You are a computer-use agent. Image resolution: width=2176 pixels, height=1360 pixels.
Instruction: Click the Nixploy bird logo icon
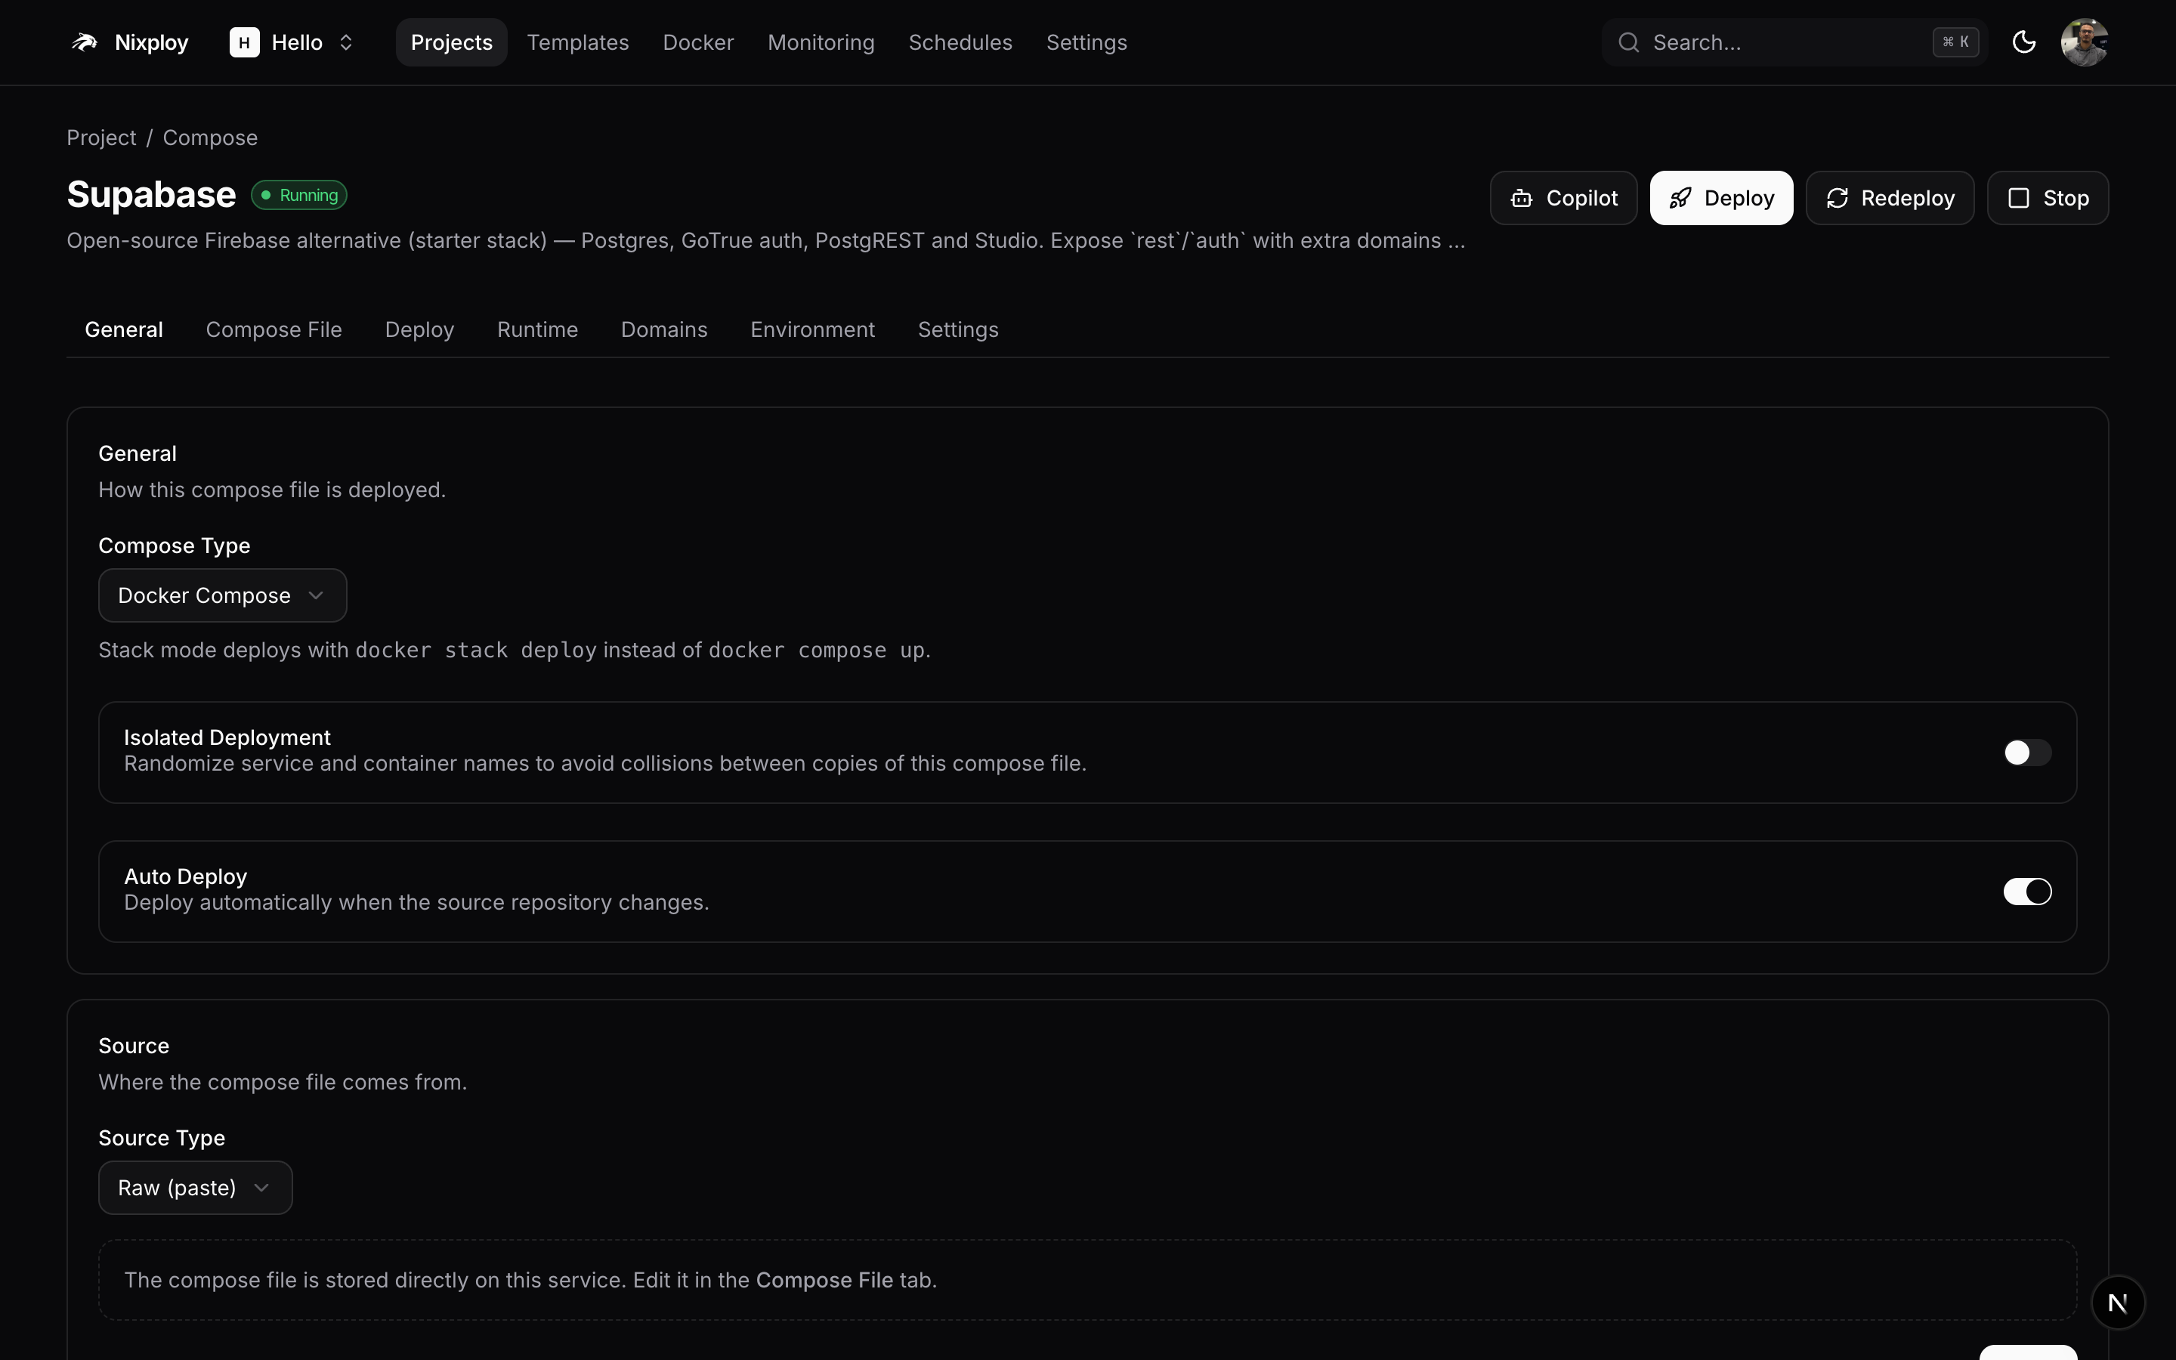(85, 42)
